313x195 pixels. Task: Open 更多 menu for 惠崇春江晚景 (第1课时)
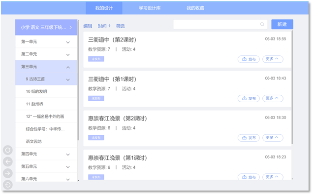coord(273,177)
